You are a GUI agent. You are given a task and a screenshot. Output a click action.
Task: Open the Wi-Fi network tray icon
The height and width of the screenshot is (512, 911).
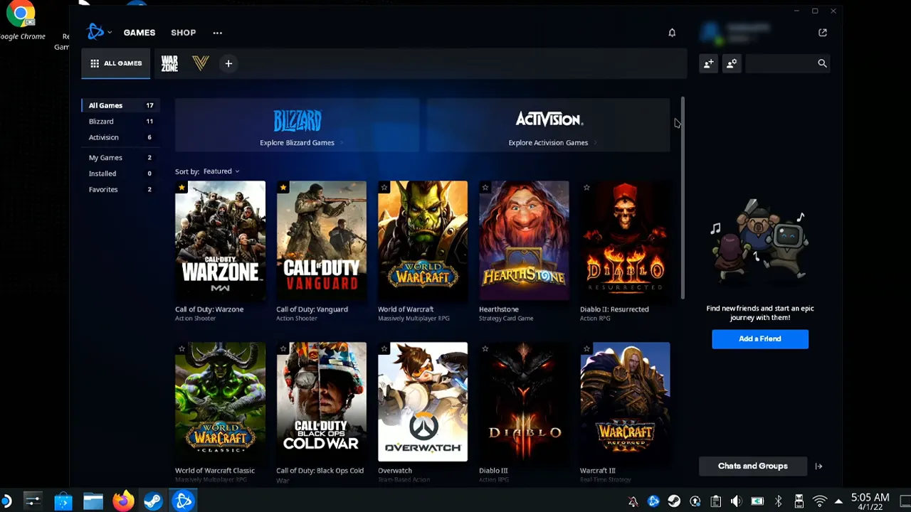(820, 502)
